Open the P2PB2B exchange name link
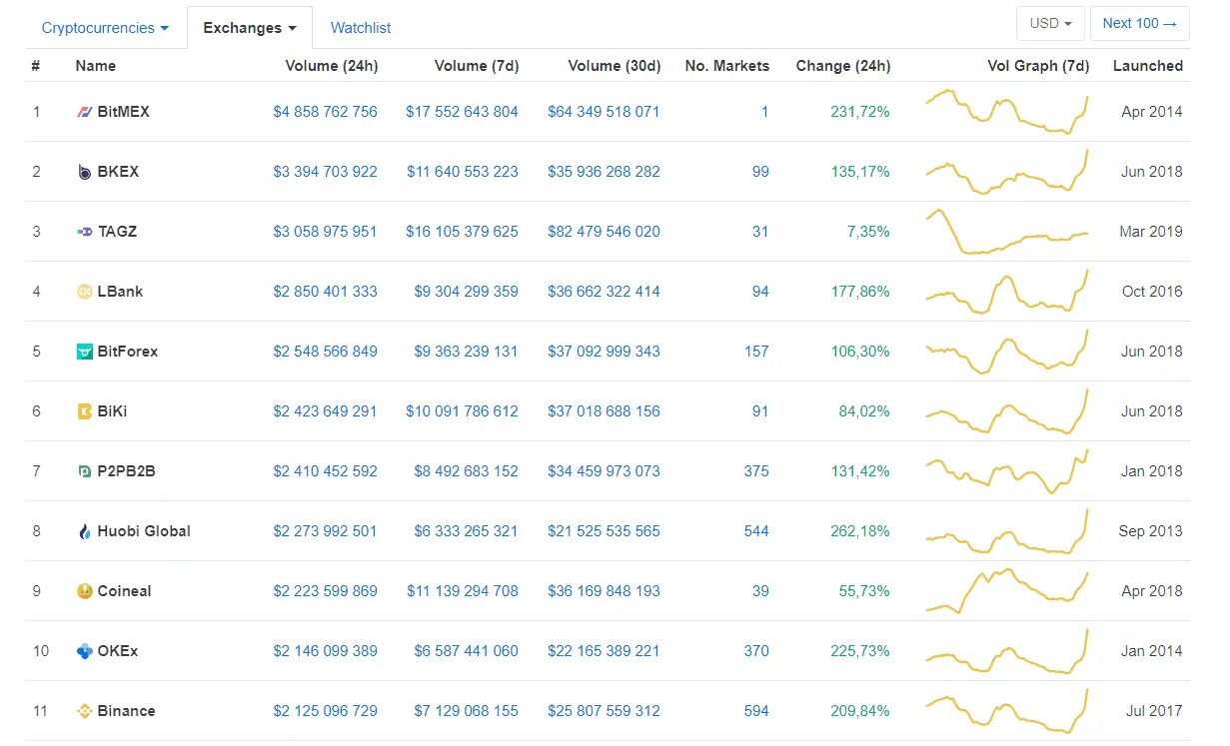The width and height of the screenshot is (1230, 746). point(127,471)
